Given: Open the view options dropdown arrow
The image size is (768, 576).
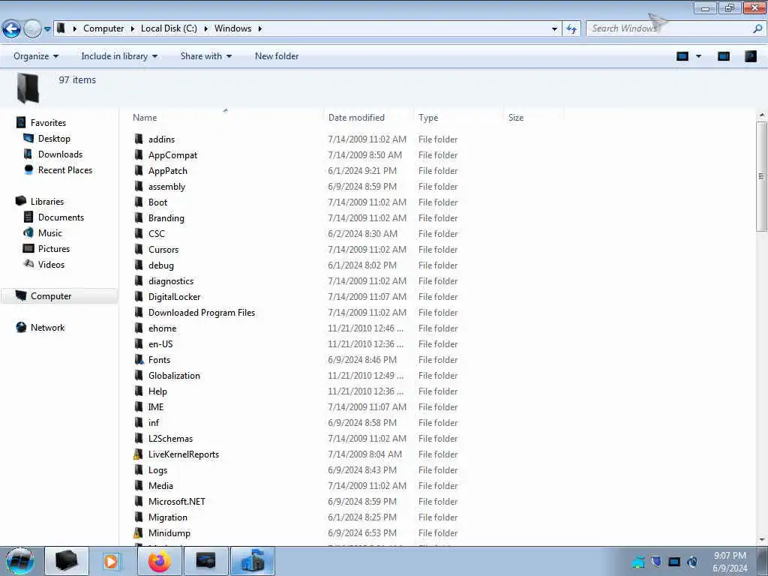Looking at the screenshot, I should pos(698,56).
